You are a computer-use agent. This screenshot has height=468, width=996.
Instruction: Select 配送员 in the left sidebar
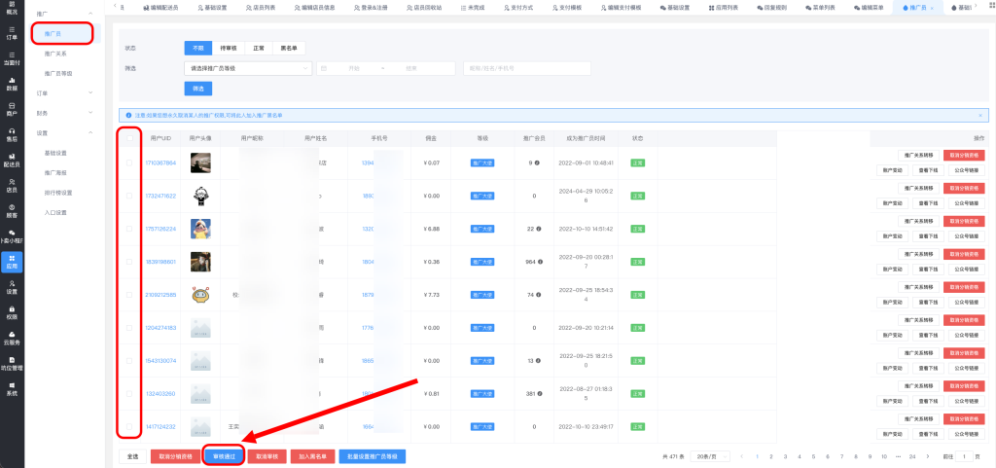tap(12, 160)
